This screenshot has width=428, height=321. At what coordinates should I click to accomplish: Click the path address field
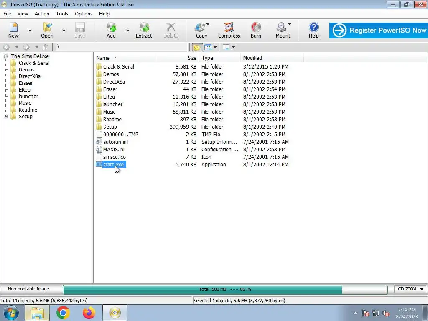122,47
